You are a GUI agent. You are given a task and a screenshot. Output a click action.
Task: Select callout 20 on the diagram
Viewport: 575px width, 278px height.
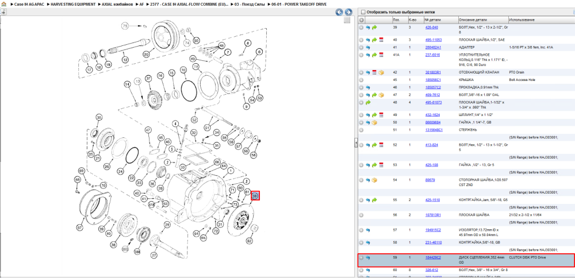pyautogui.click(x=146, y=55)
